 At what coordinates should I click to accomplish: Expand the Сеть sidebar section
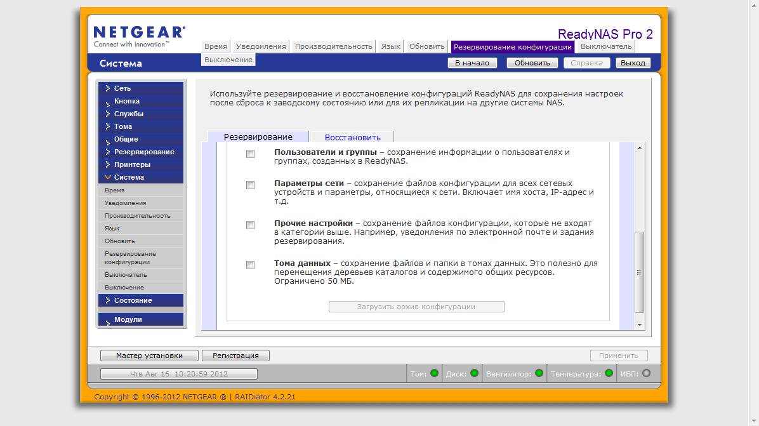click(x=141, y=88)
